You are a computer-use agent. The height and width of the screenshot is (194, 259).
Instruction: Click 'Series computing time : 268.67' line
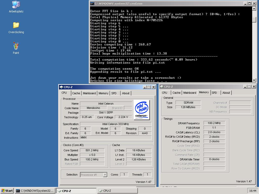[120, 44]
